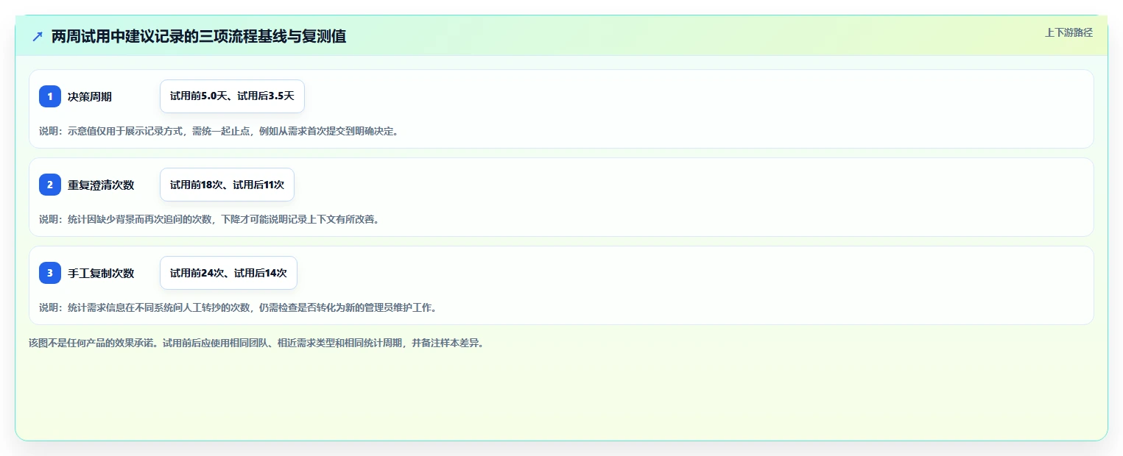Click the 试用前18次、试用后11次 value chip
This screenshot has width=1123, height=456.
(227, 185)
